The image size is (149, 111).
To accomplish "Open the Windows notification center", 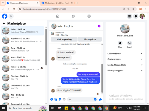I will 144,108.
